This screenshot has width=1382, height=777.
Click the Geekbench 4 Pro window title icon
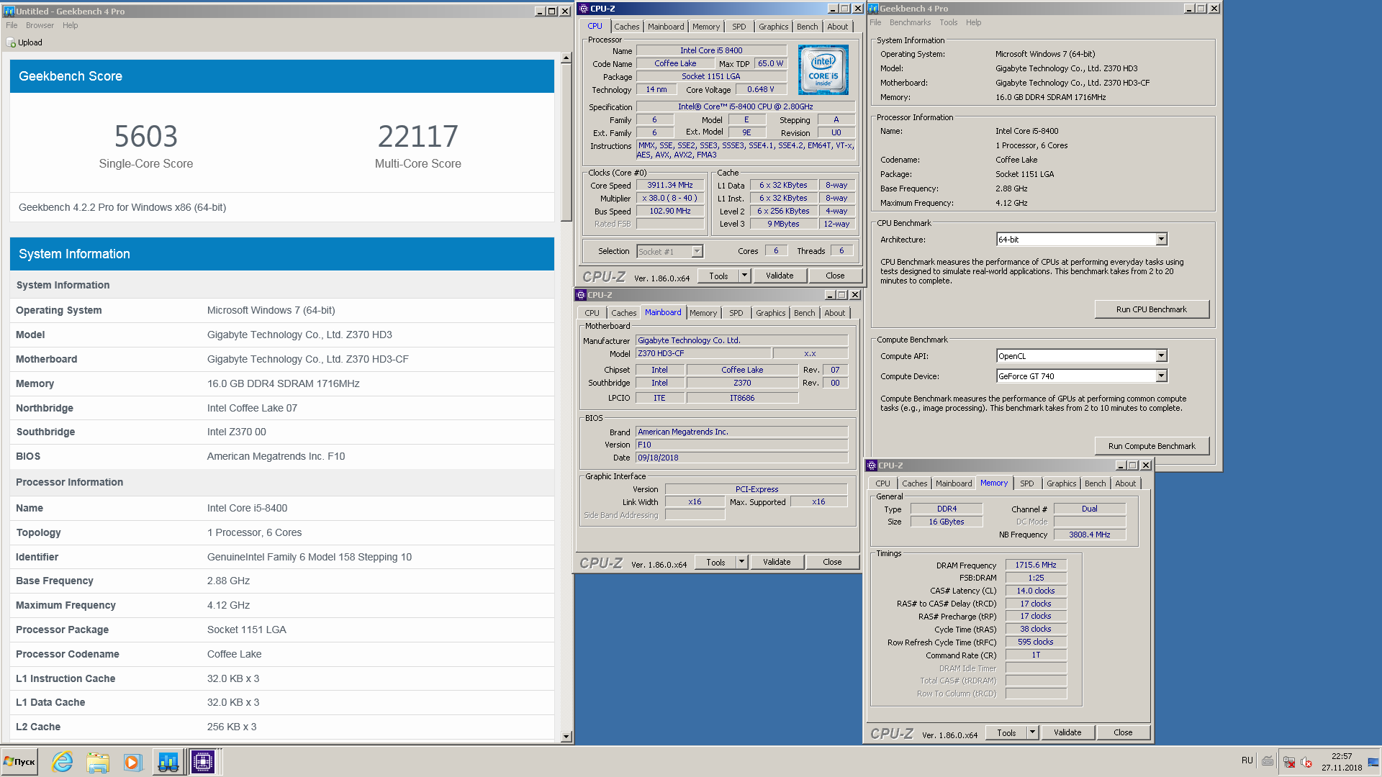pos(873,9)
